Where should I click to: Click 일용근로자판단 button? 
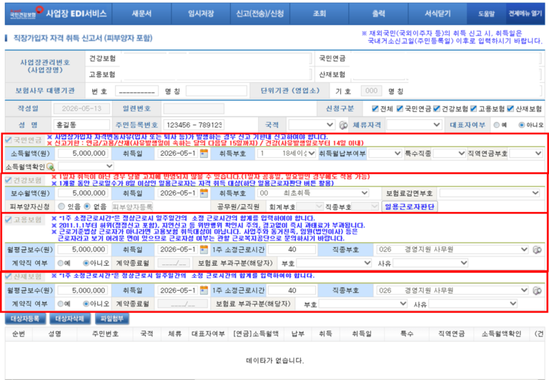pos(410,206)
